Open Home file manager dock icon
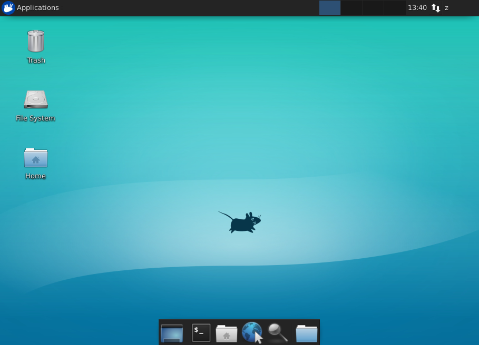479x345 pixels. (227, 333)
